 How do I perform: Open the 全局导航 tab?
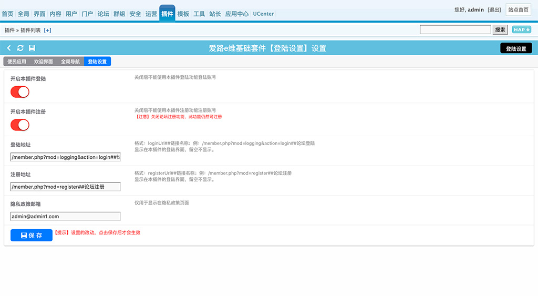(70, 62)
